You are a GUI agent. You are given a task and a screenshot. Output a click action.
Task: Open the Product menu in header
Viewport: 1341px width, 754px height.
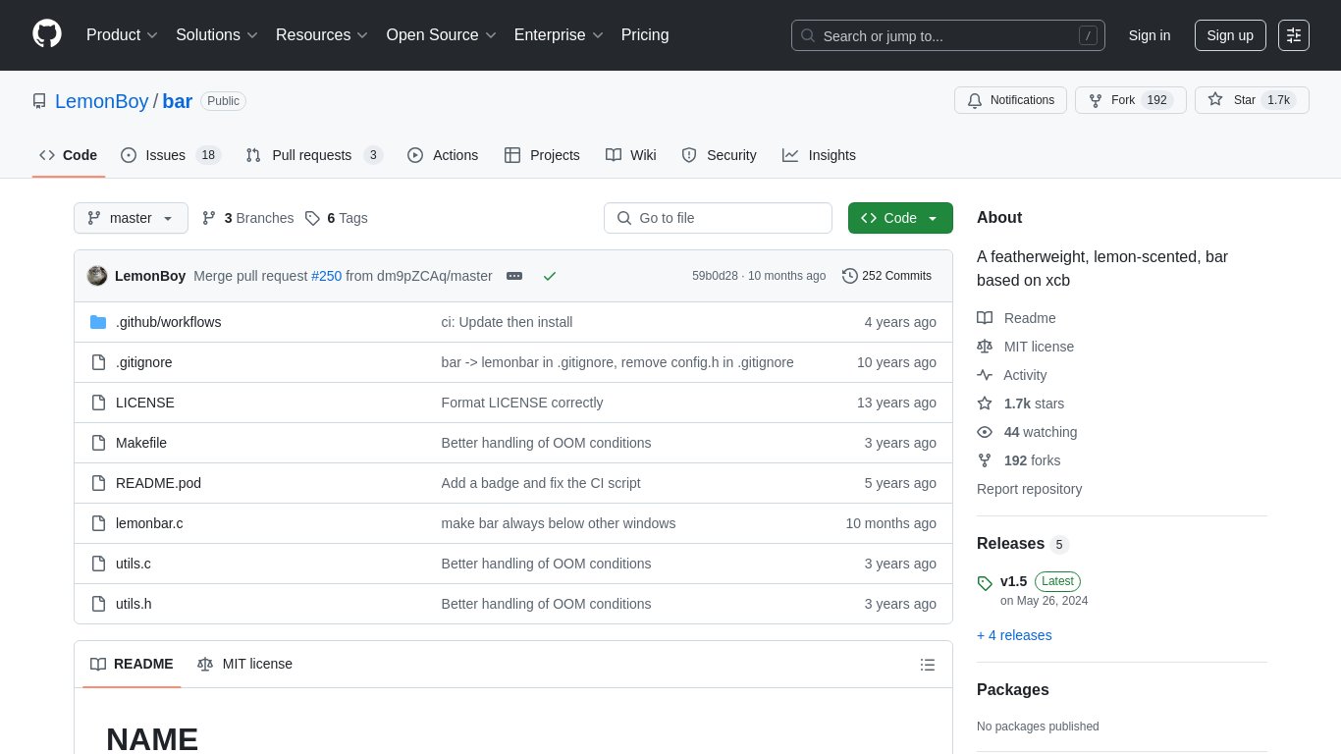122,35
